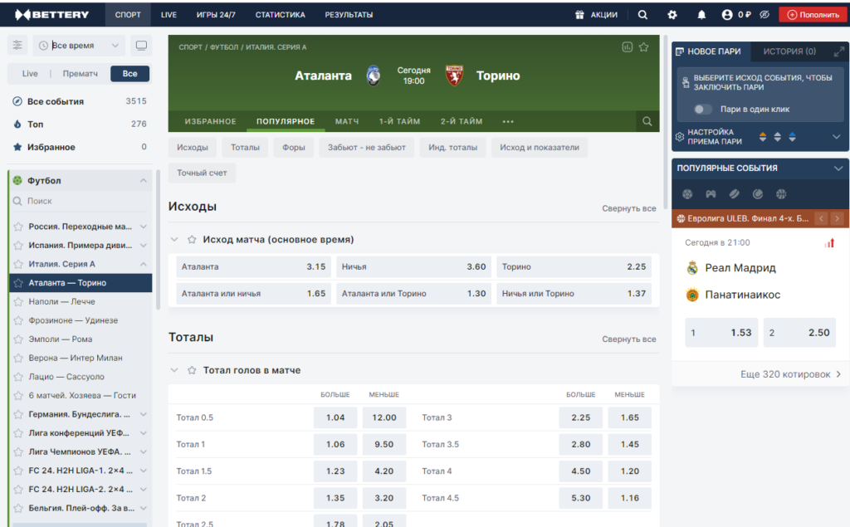Expand Настройка приема пари panel

click(x=837, y=137)
